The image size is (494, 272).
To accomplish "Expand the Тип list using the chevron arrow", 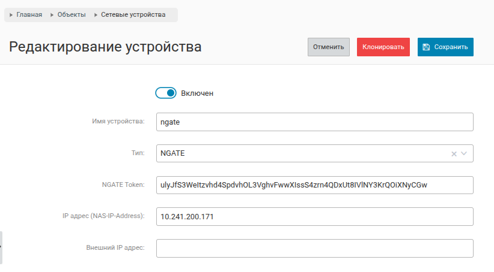I will click(x=465, y=154).
